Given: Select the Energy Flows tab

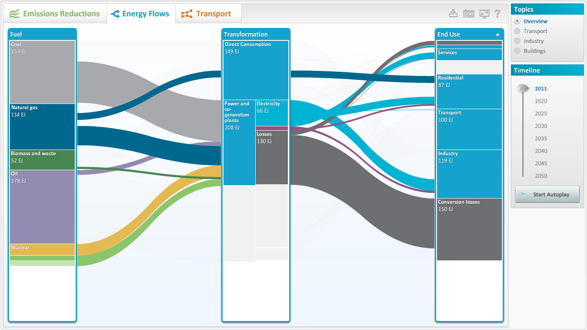Looking at the screenshot, I should tap(141, 14).
